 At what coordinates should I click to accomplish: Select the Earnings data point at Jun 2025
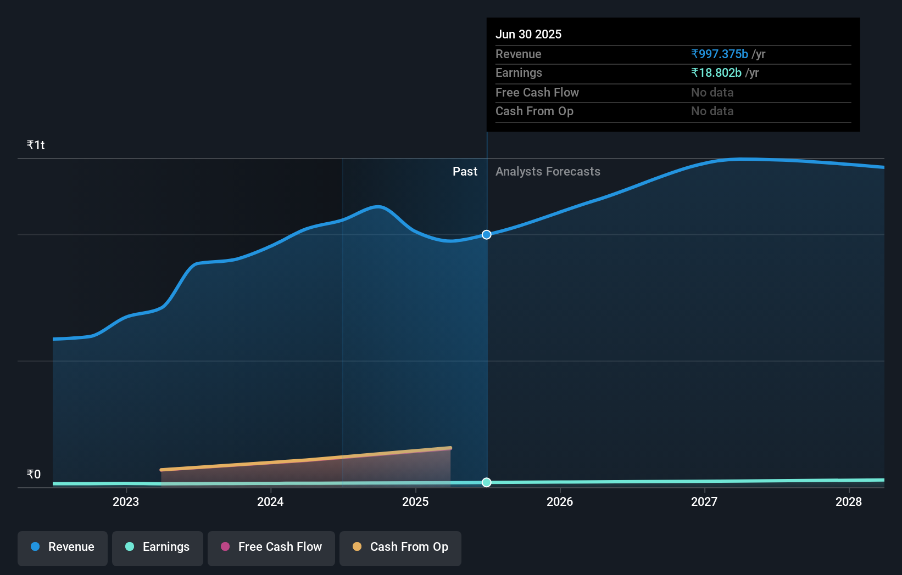click(x=487, y=482)
